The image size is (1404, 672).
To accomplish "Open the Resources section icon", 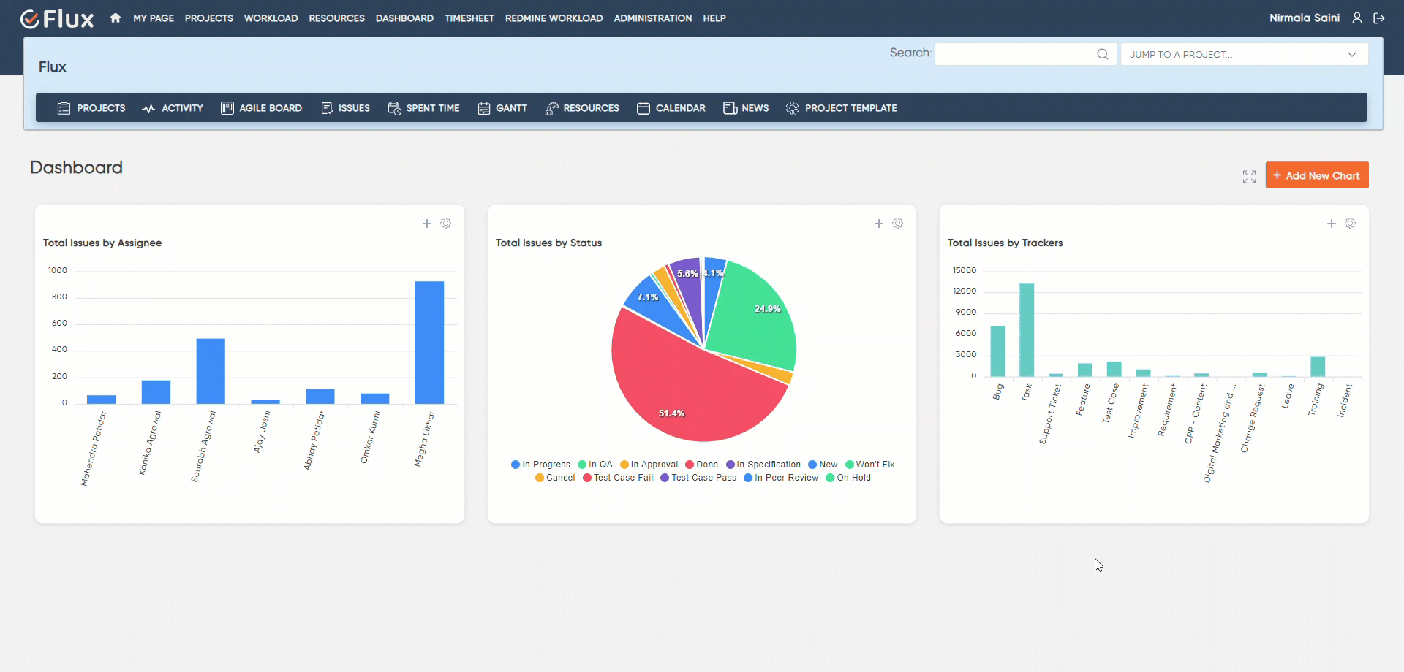I will tap(551, 107).
